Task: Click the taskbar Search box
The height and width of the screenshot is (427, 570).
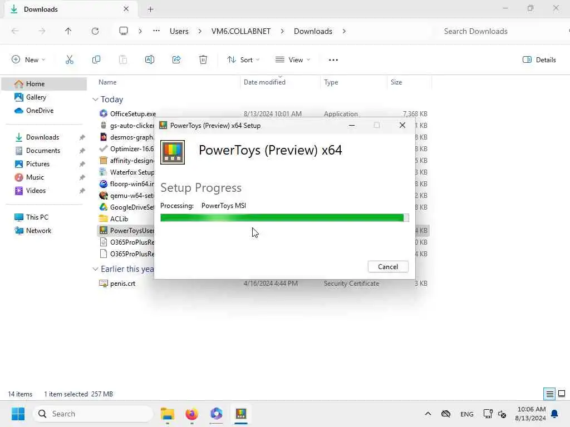Action: coord(94,414)
